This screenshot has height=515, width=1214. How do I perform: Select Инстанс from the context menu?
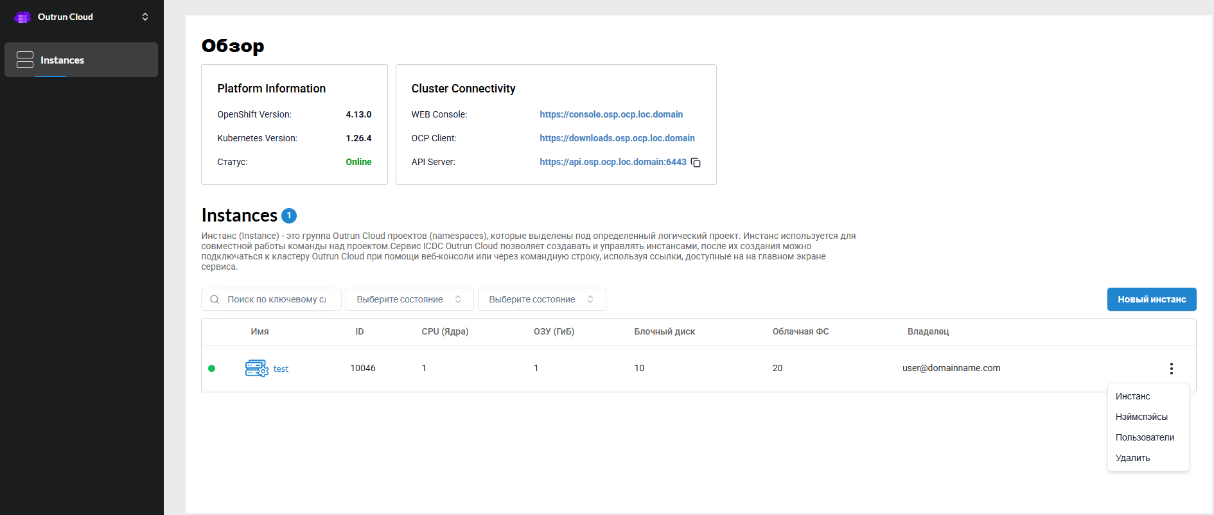point(1132,396)
